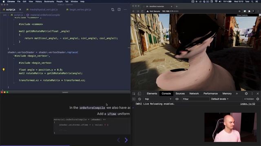Open DevTools settings gear
The image size is (261, 146).
point(246,94)
